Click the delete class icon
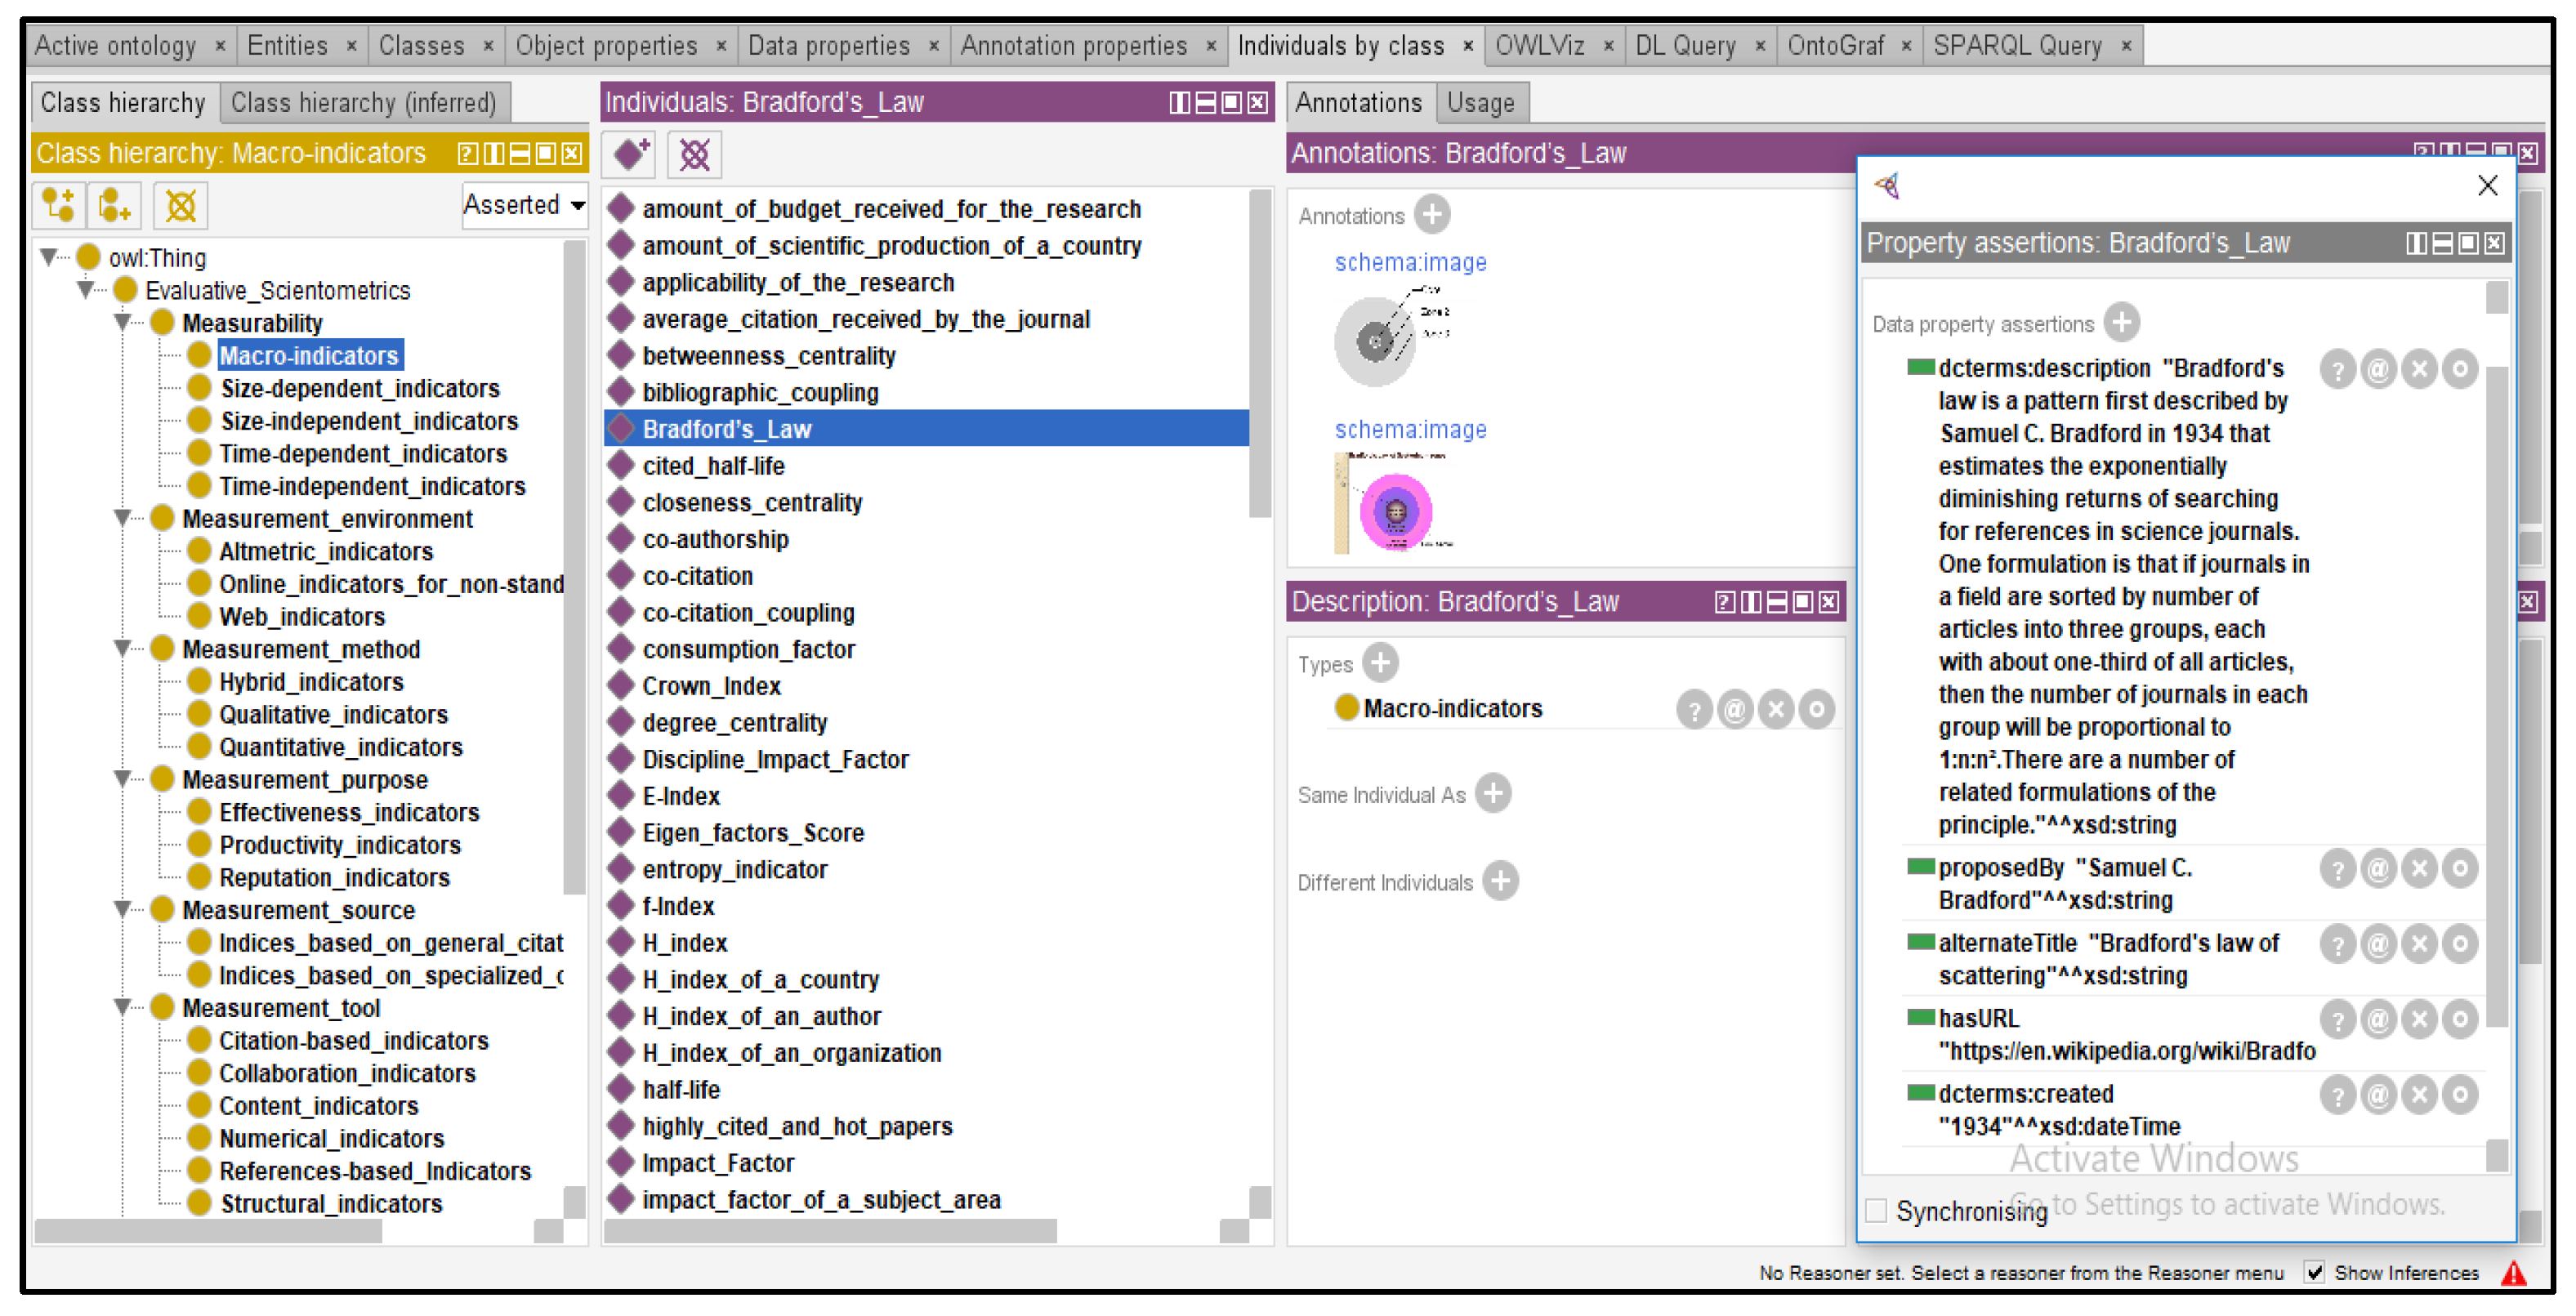This screenshot has height=1316, width=2576. coord(180,206)
